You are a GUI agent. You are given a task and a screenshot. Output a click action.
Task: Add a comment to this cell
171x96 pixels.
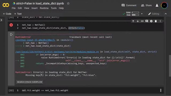click(147, 21)
